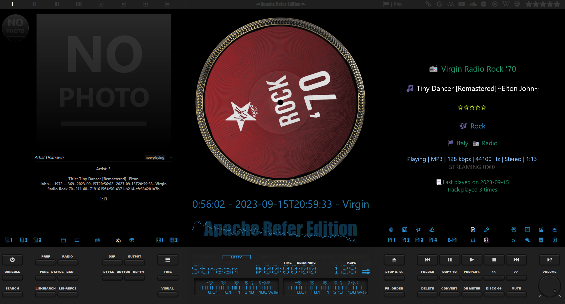
Task: Toggle the STOP A. C. button
Action: pos(394,278)
